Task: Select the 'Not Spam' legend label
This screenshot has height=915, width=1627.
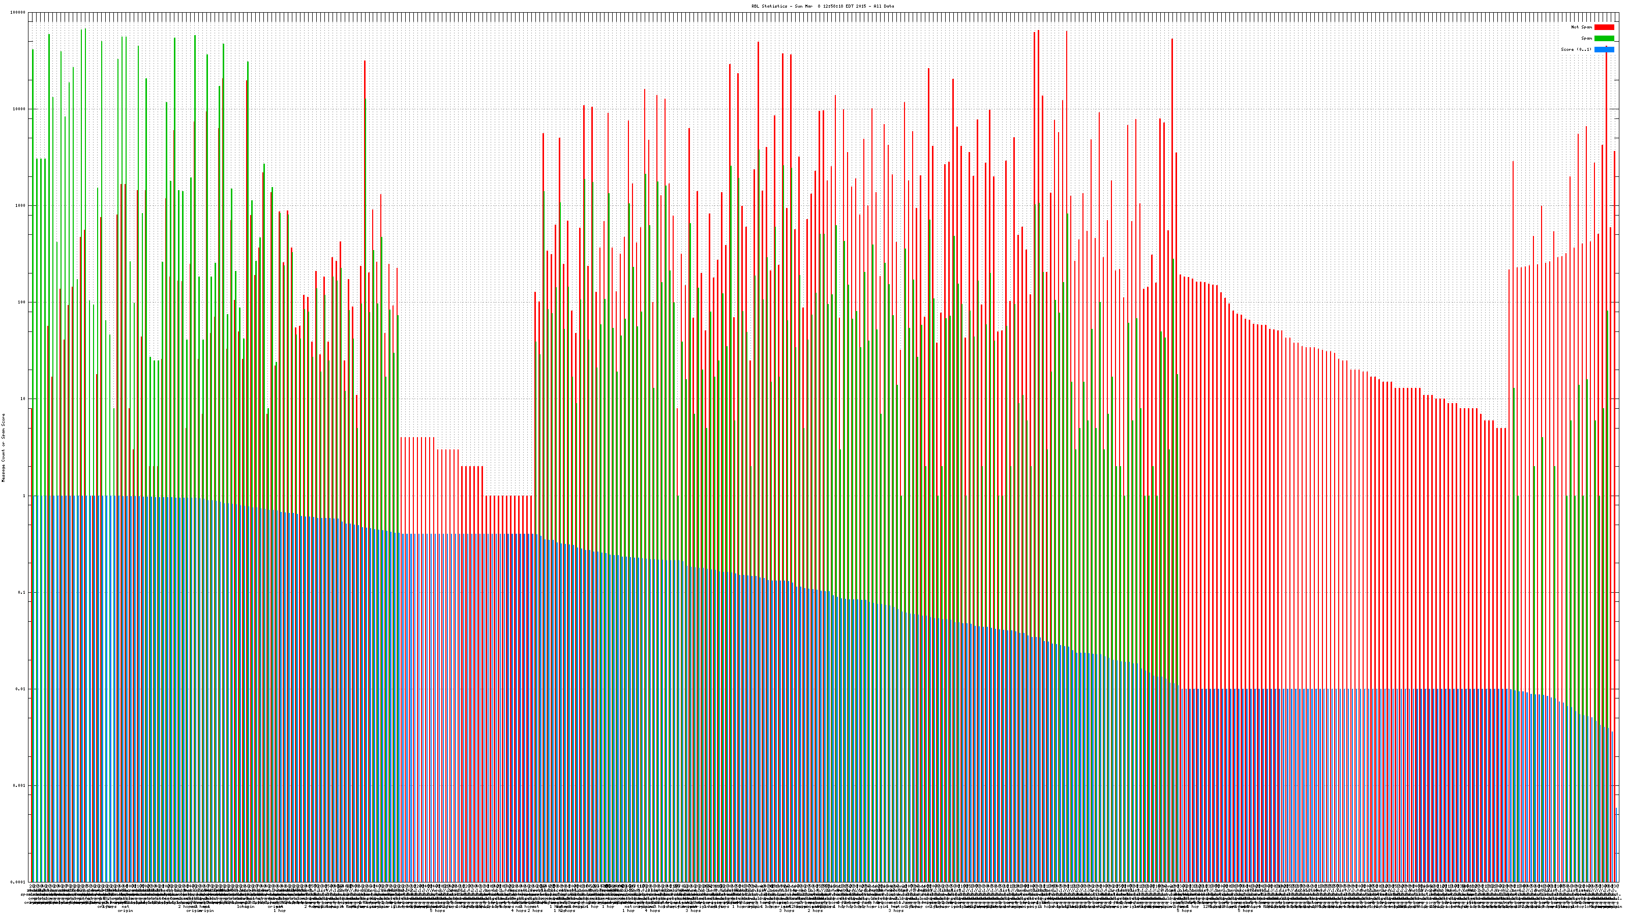Action: pos(1582,27)
